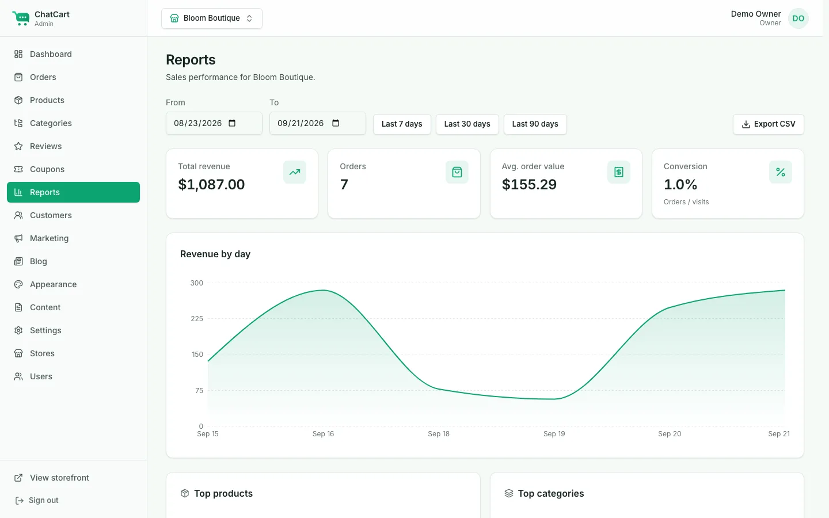Select the Last 7 days range
Image resolution: width=829 pixels, height=518 pixels.
[402, 124]
